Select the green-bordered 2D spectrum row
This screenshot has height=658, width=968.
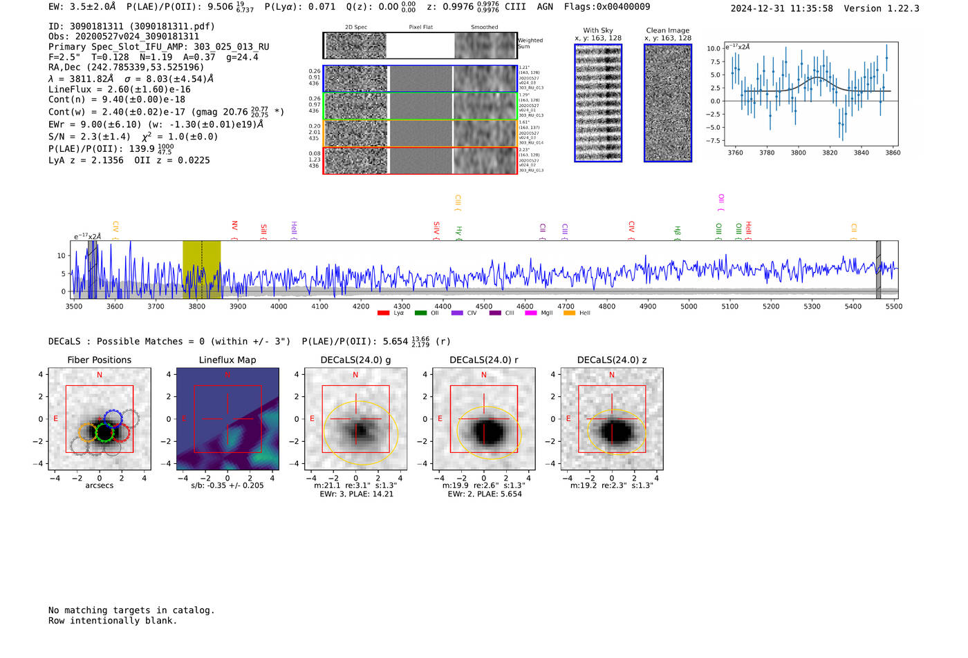(420, 106)
